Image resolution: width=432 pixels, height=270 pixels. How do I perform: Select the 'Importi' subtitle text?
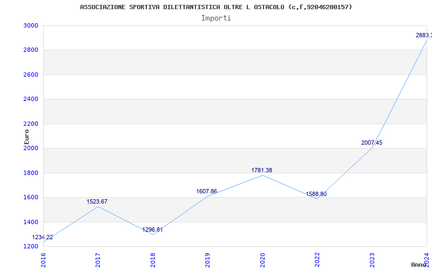[216, 18]
